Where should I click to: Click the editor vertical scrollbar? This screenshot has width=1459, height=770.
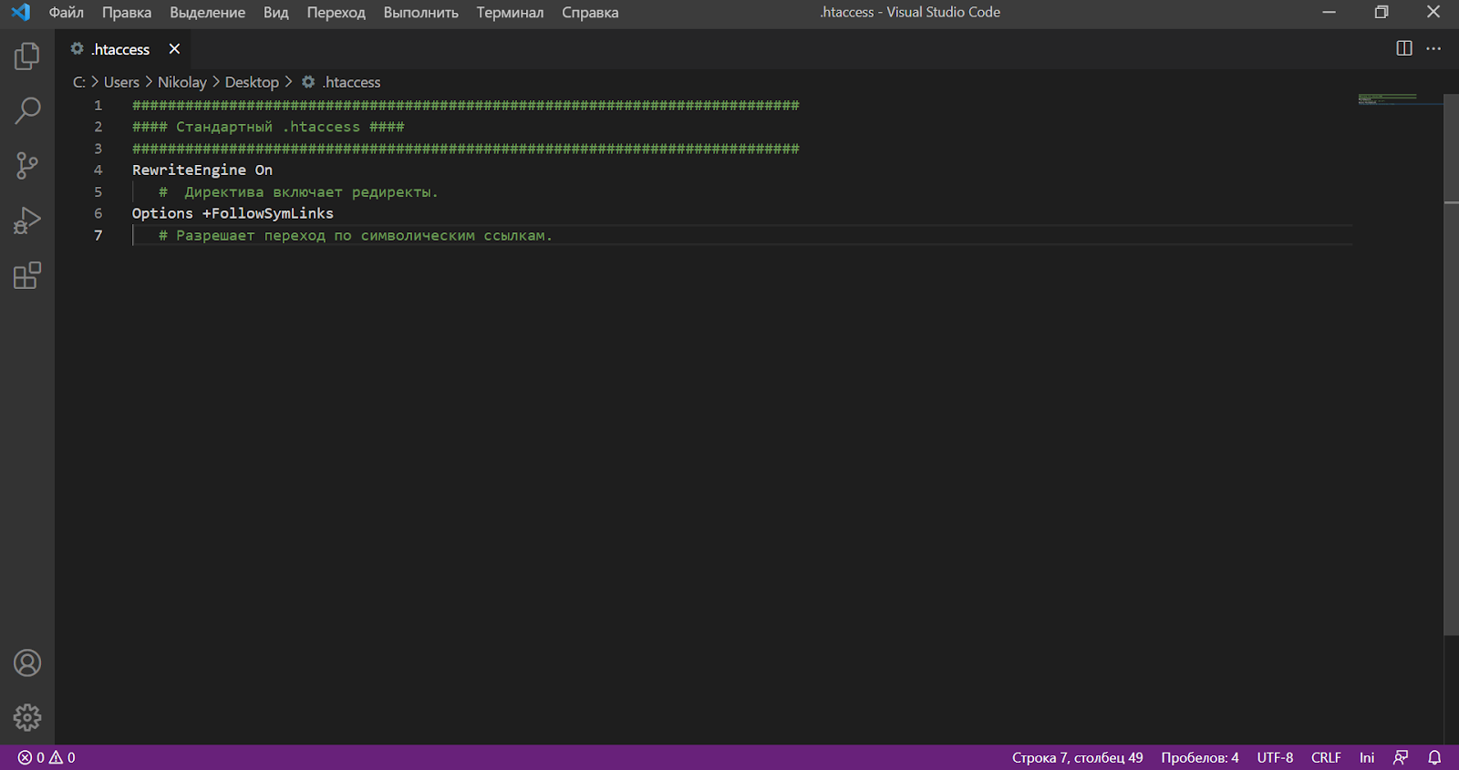pyautogui.click(x=1452, y=364)
